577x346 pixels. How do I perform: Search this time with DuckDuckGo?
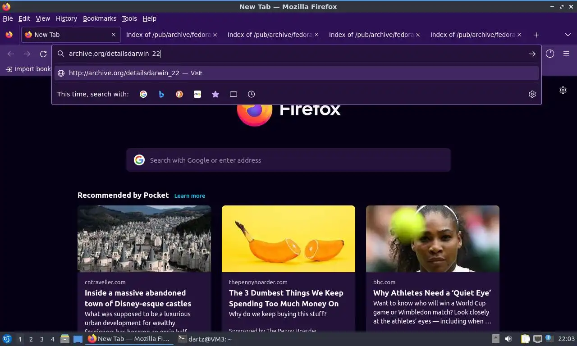pyautogui.click(x=179, y=94)
